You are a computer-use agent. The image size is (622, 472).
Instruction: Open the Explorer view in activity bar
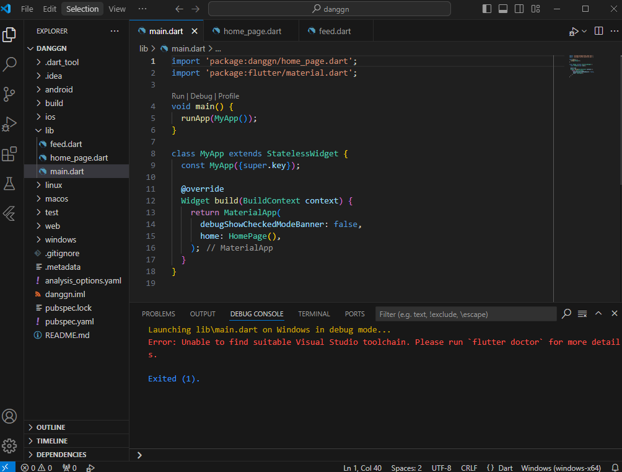[9, 35]
